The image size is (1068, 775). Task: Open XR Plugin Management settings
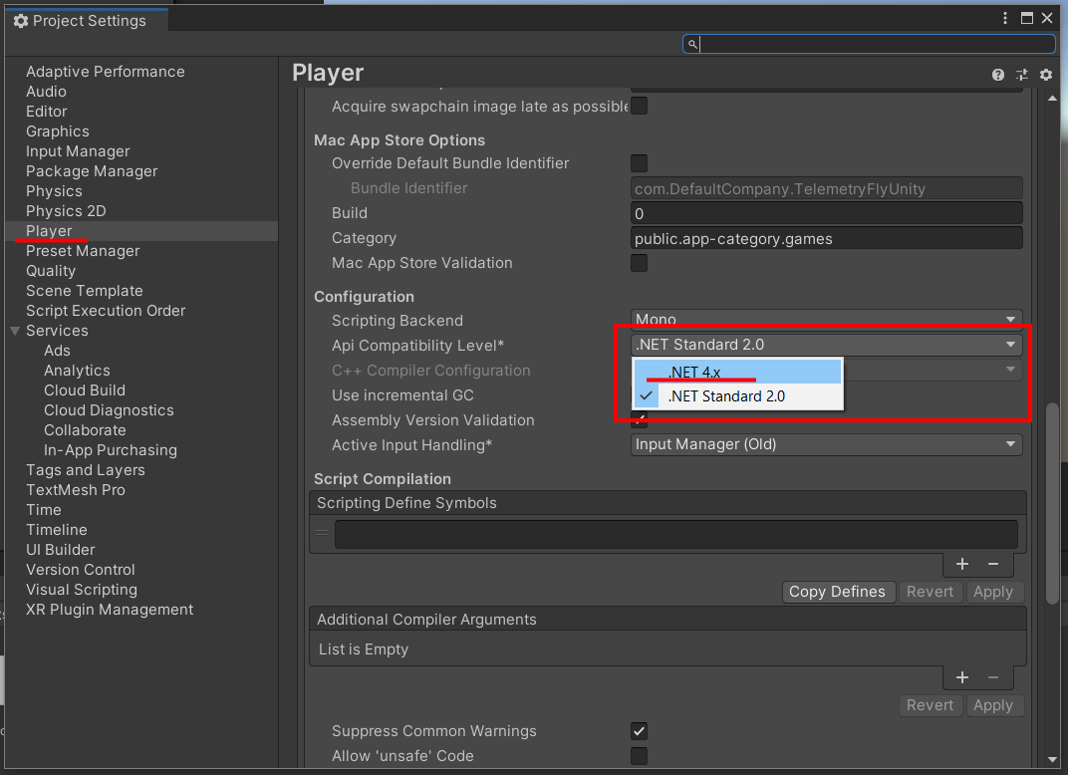coord(110,610)
